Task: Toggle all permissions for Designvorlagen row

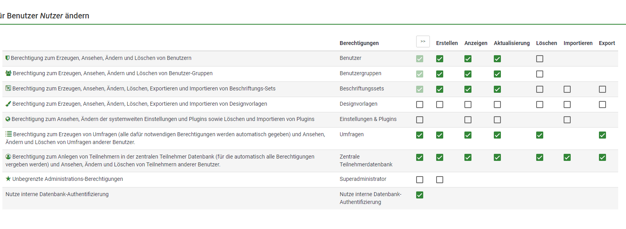Action: [x=420, y=105]
